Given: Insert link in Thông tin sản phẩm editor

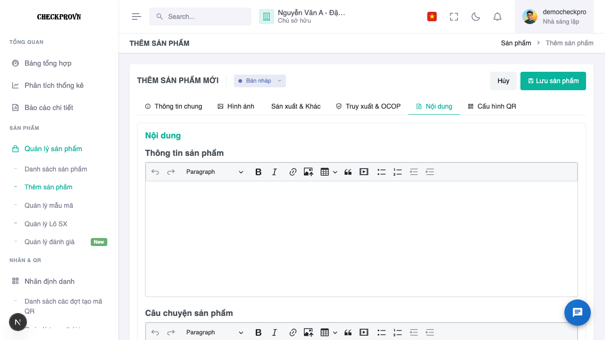Looking at the screenshot, I should (x=293, y=172).
